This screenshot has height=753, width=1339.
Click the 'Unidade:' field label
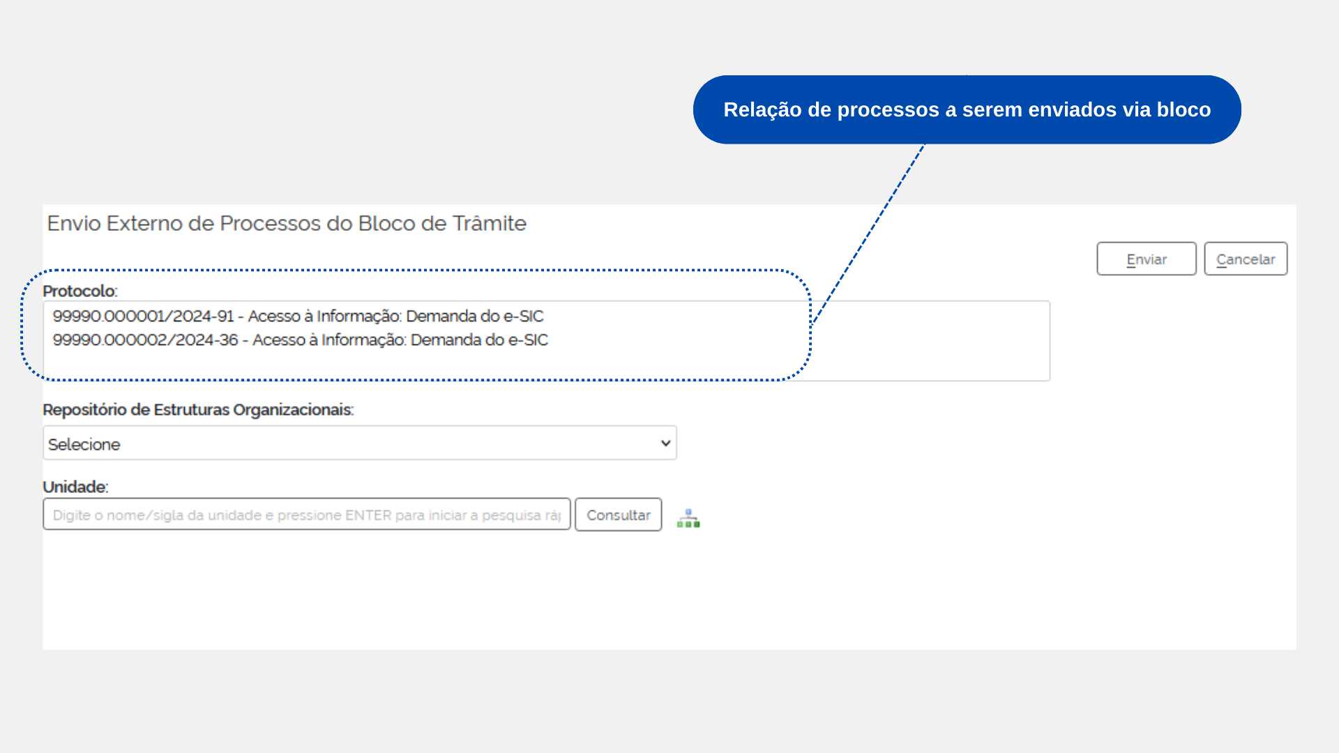click(75, 487)
